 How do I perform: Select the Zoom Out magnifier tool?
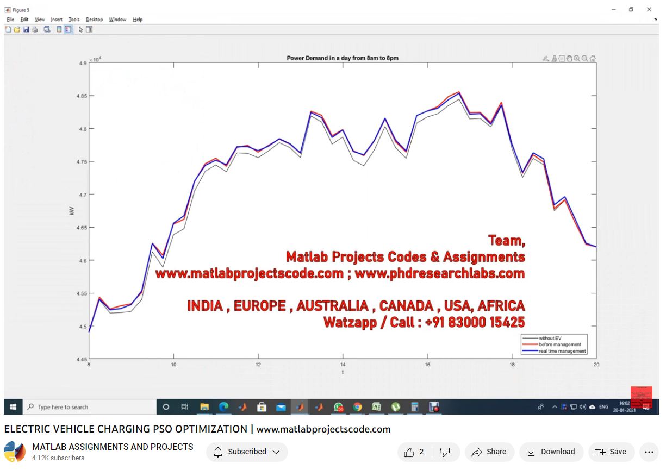click(585, 59)
